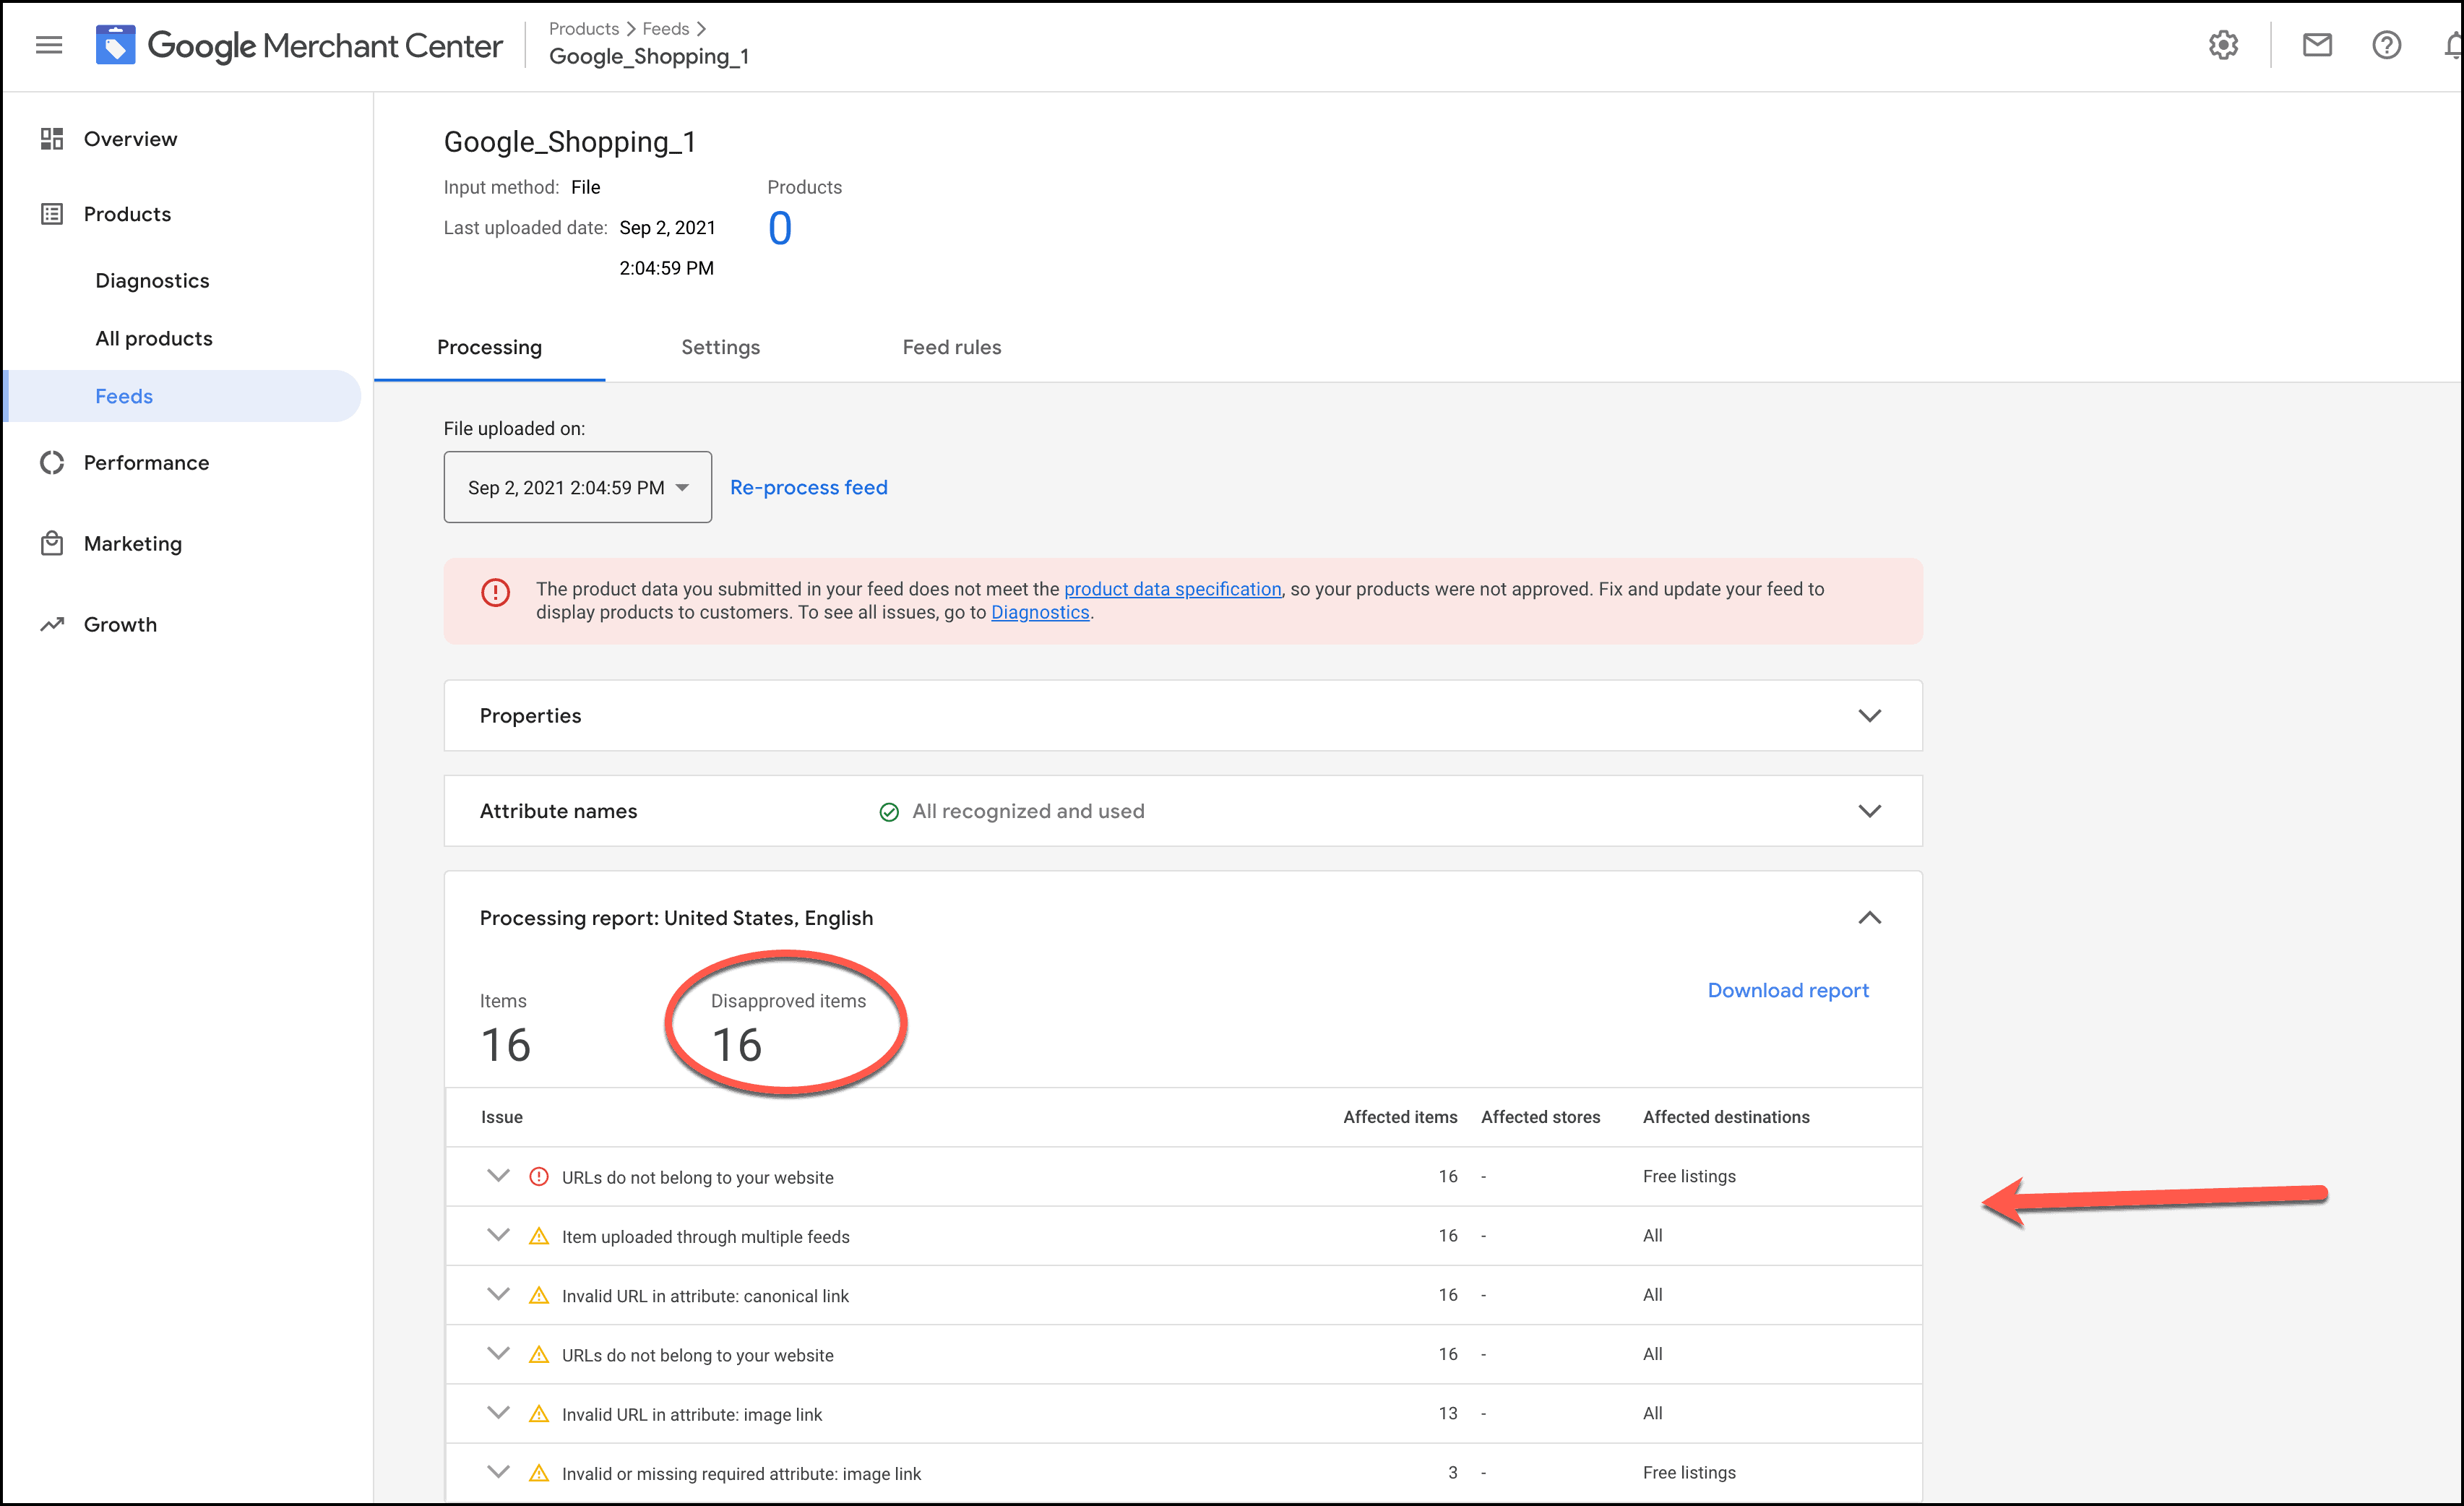Click the Overview dashboard icon
The width and height of the screenshot is (2464, 1506).
pyautogui.click(x=52, y=139)
